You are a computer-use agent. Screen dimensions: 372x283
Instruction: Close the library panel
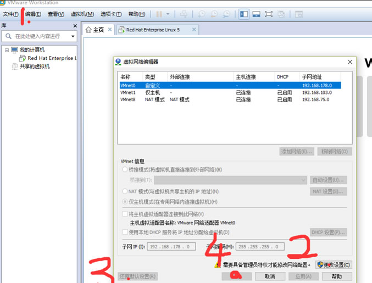point(75,26)
